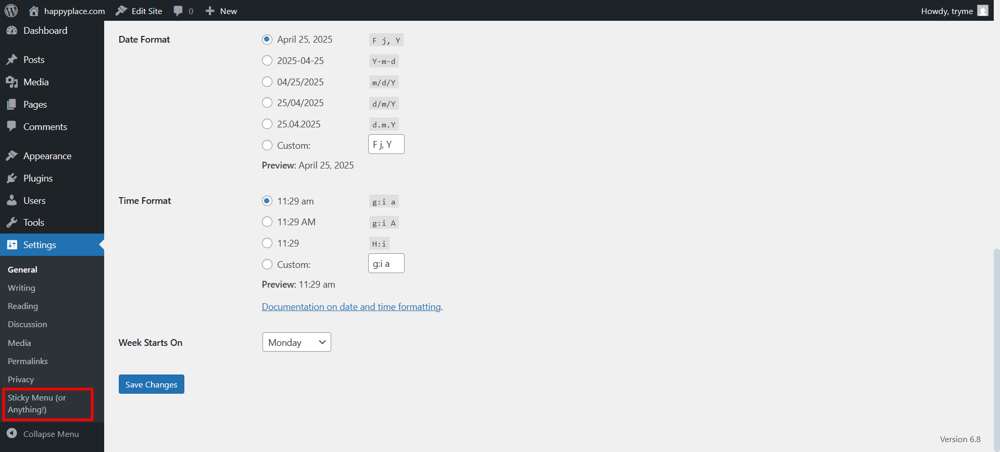Screen dimensions: 1000x452
Task: Select the 25.04.2025 date format
Action: (267, 124)
